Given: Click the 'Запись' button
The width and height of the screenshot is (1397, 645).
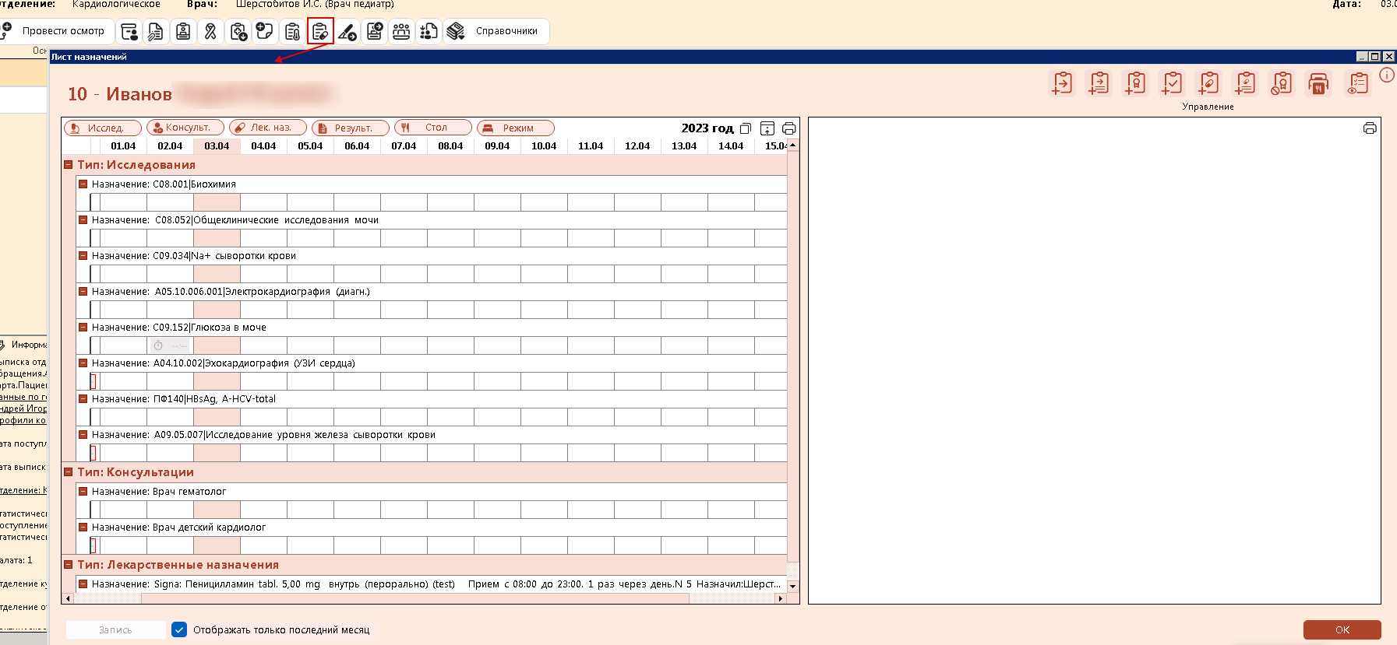Looking at the screenshot, I should click(x=115, y=629).
